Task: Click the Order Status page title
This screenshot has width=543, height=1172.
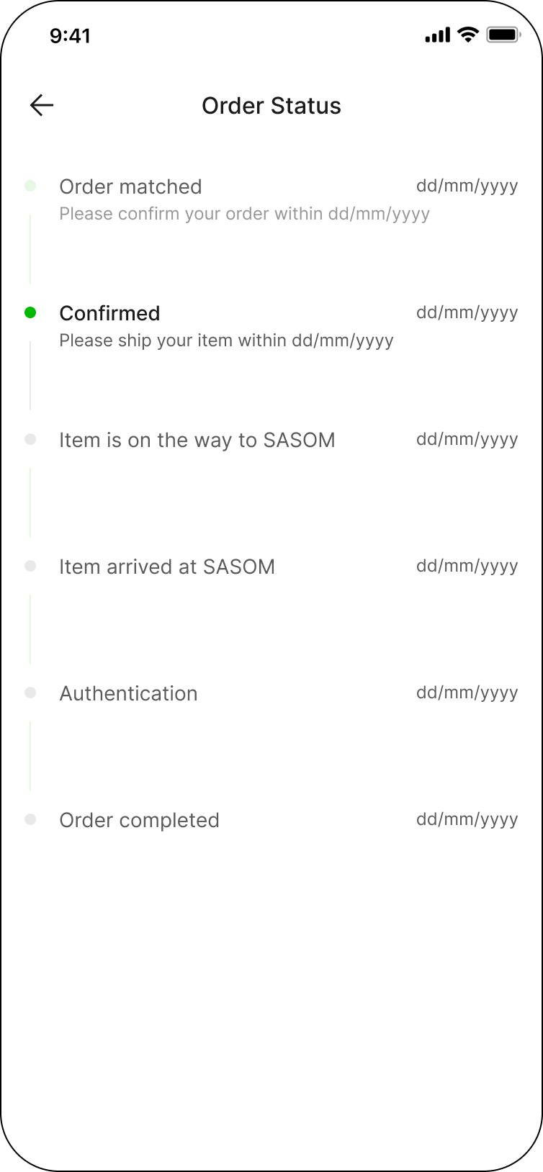Action: pyautogui.click(x=271, y=106)
